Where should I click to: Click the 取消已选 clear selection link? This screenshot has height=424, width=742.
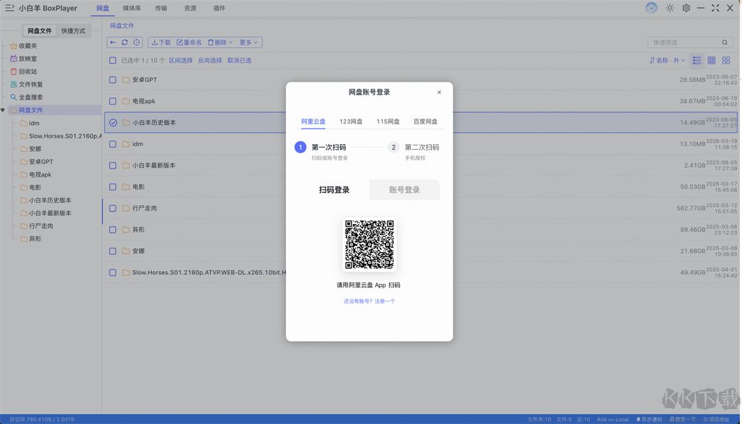239,60
